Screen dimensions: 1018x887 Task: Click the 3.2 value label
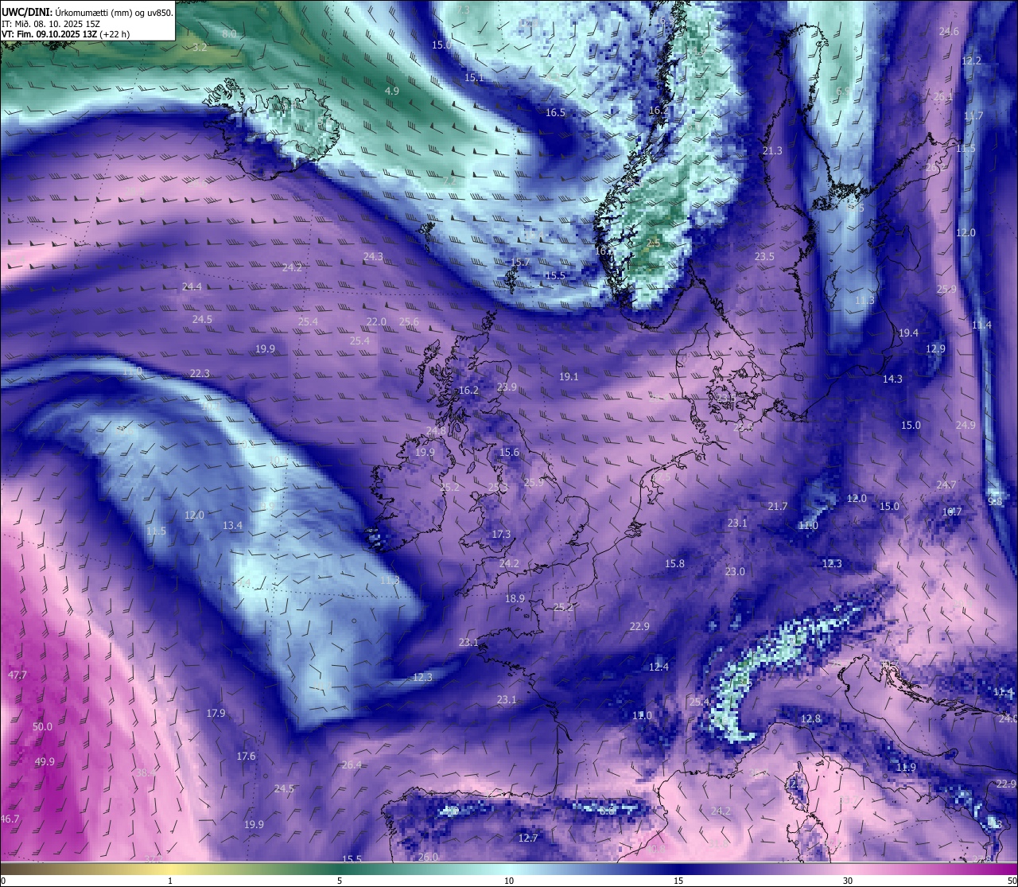tap(200, 48)
